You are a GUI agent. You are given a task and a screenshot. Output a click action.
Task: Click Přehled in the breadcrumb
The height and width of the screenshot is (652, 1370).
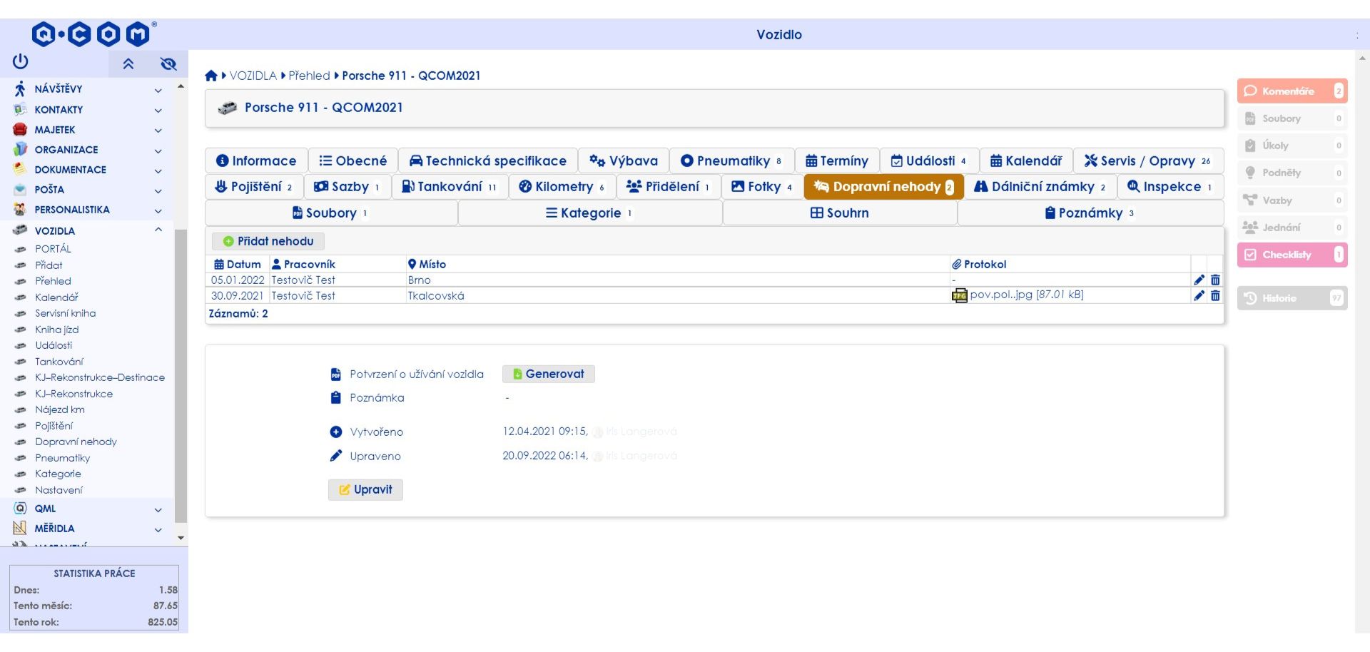309,76
